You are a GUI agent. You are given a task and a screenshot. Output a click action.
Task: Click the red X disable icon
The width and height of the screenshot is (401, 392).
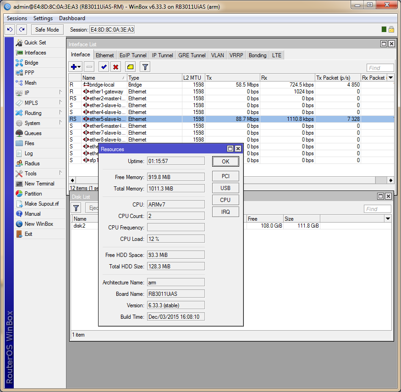[116, 67]
